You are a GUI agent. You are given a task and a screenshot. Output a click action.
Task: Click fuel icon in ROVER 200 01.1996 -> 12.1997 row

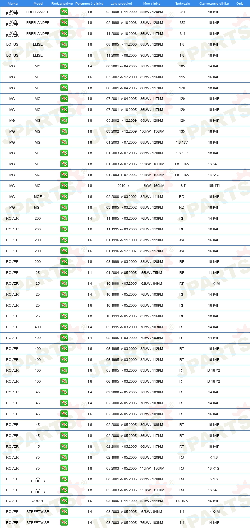click(64, 251)
